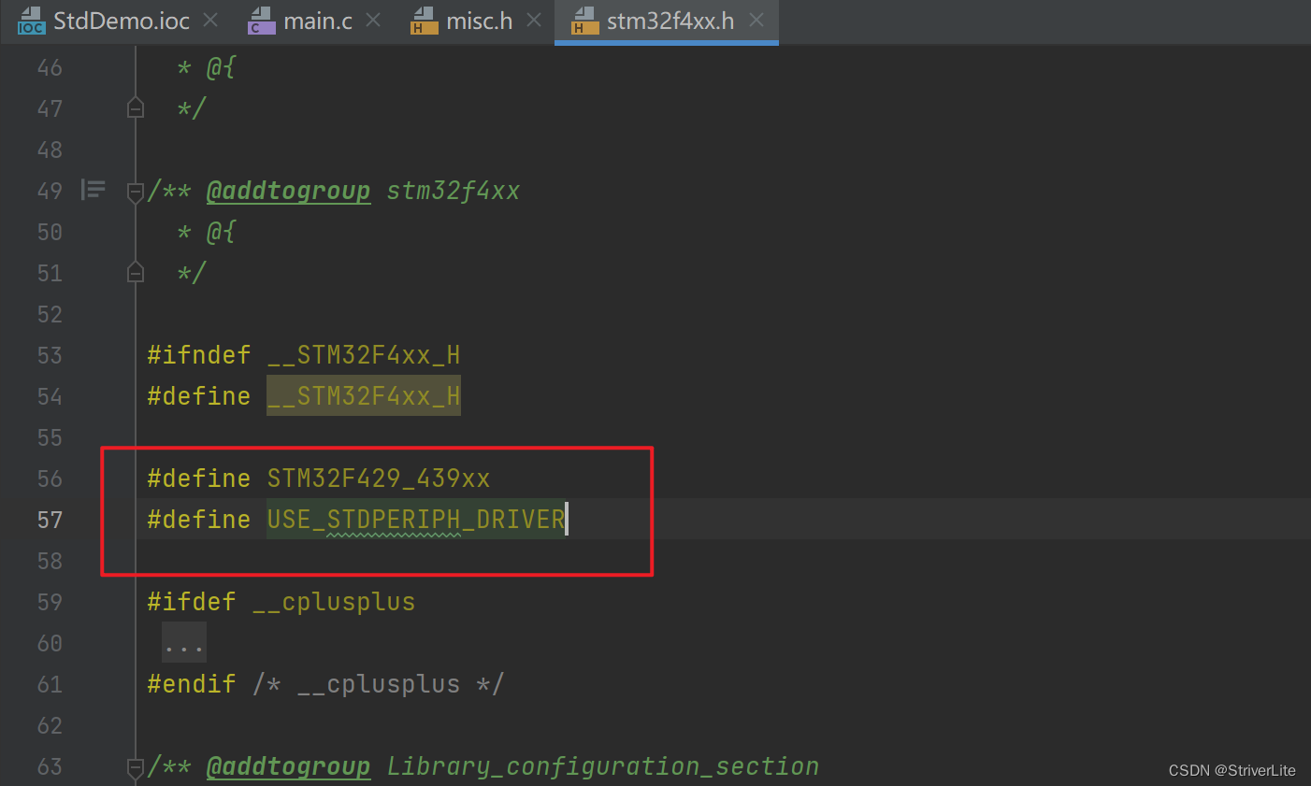Switch to the misc.h tab
Screen dimensions: 1311x786
(x=479, y=21)
